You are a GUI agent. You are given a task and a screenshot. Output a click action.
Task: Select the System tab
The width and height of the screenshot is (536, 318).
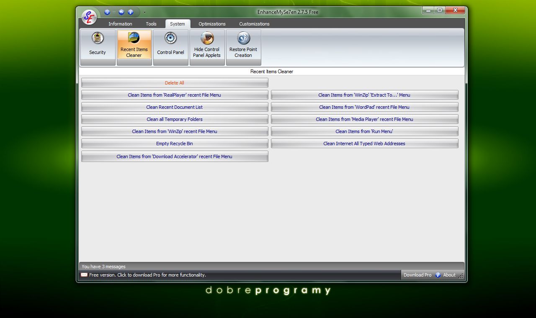click(178, 24)
